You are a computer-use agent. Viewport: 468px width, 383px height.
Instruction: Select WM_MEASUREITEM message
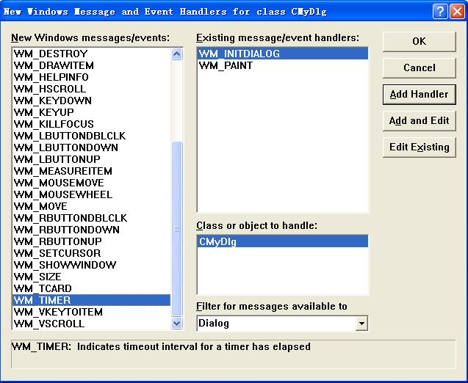pos(92,171)
